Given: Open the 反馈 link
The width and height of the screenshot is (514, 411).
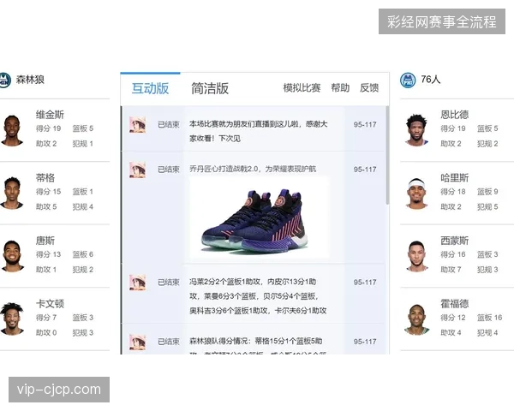Looking at the screenshot, I should pos(369,88).
